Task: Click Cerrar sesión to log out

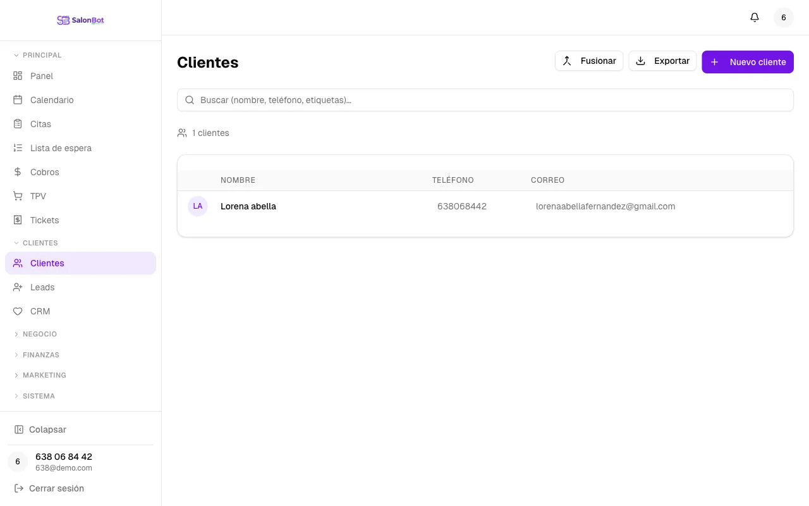Action: 56,488
